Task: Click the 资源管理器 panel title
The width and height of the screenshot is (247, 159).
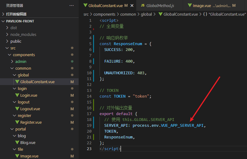Action: [14, 6]
